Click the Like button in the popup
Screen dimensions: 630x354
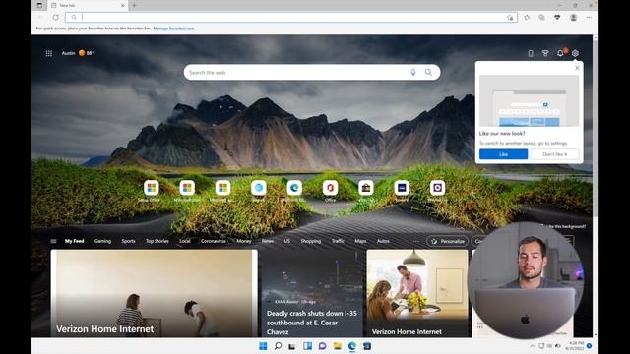tap(503, 154)
